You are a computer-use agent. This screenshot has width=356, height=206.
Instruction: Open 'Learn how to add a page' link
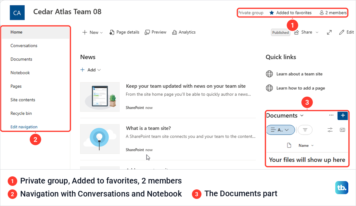[x=301, y=88]
